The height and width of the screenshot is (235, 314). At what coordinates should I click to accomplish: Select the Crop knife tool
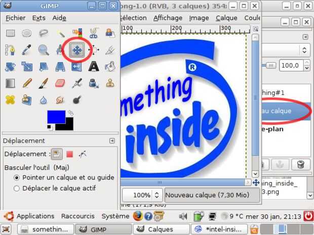pyautogui.click(x=110, y=50)
